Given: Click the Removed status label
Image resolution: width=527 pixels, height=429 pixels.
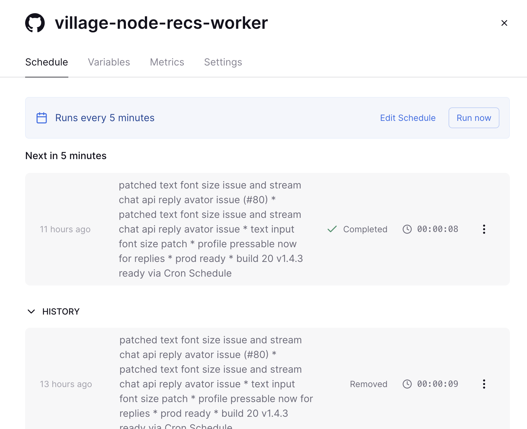Looking at the screenshot, I should pyautogui.click(x=368, y=384).
